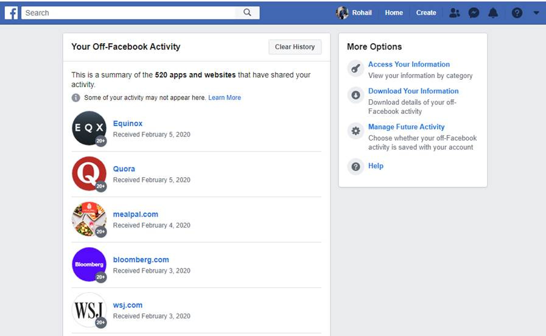
Task: Open the Friend Requests icon
Action: pos(455,13)
